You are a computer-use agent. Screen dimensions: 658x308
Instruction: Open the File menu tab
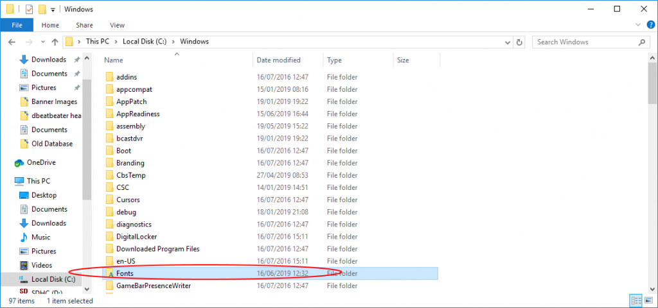click(x=17, y=25)
